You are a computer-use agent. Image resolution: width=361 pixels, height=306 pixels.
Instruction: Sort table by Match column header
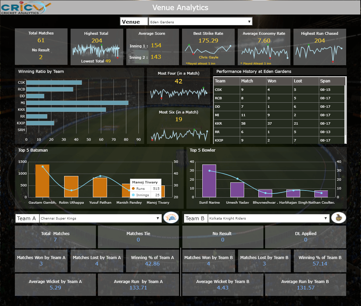click(x=253, y=81)
